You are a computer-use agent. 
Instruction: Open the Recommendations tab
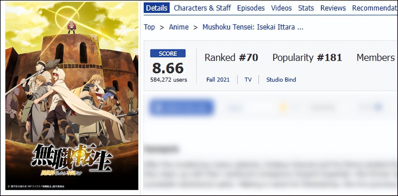click(x=374, y=8)
